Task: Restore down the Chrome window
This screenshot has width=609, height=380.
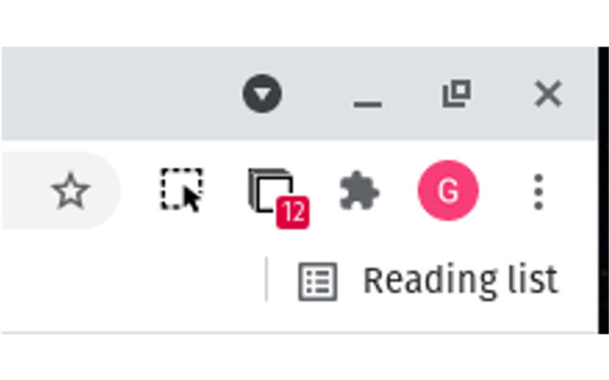Action: click(x=457, y=93)
